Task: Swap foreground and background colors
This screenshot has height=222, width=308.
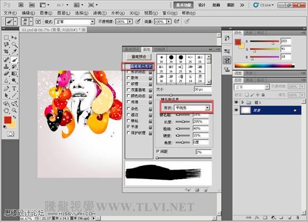Action: pyautogui.click(x=14, y=117)
